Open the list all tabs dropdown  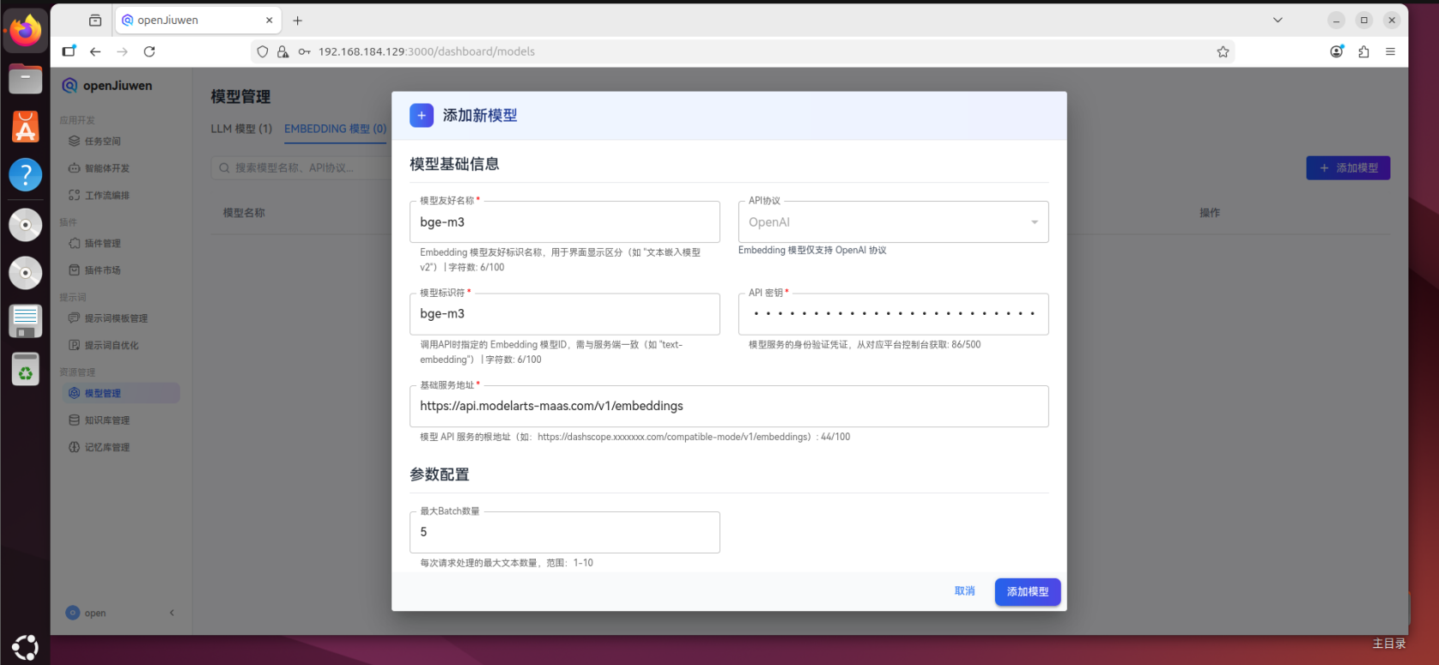click(1278, 20)
